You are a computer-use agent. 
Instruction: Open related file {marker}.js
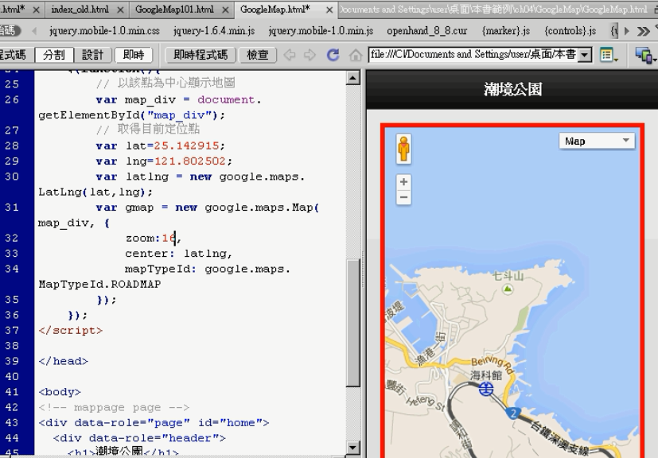pyautogui.click(x=506, y=31)
